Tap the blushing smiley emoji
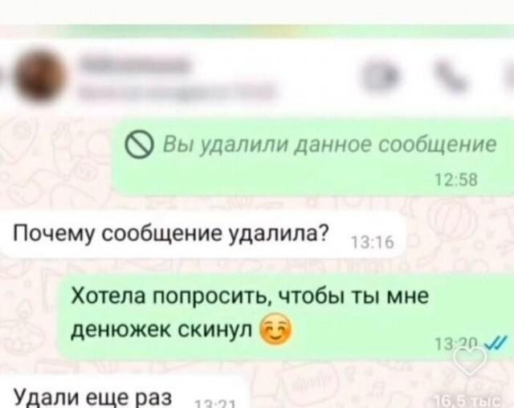Viewport: 514px width, 408px height. (275, 330)
